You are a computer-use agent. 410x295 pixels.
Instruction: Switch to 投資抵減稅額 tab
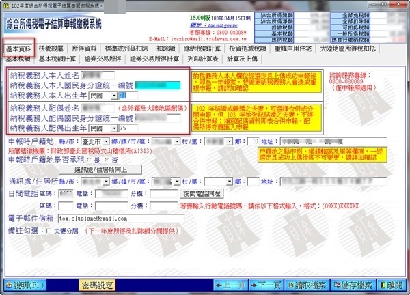click(x=247, y=48)
